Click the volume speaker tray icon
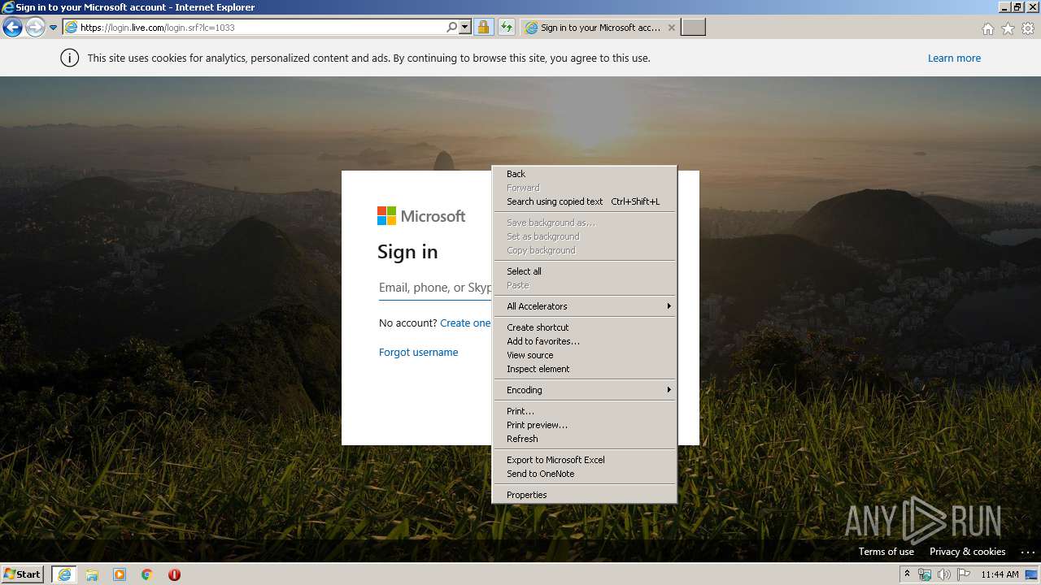Viewport: 1041px width, 585px height. 944,574
